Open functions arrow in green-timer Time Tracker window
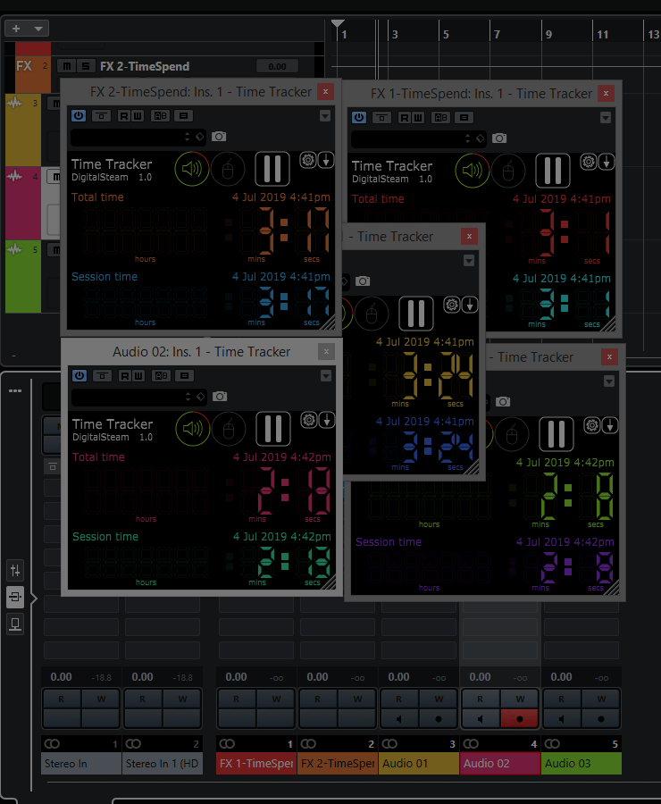Image resolution: width=661 pixels, height=804 pixels. tap(609, 381)
